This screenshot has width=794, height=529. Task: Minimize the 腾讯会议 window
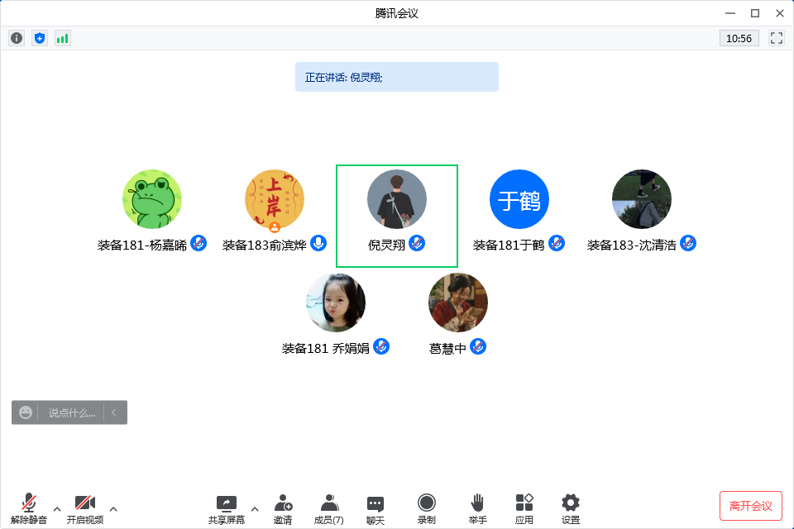click(x=730, y=13)
